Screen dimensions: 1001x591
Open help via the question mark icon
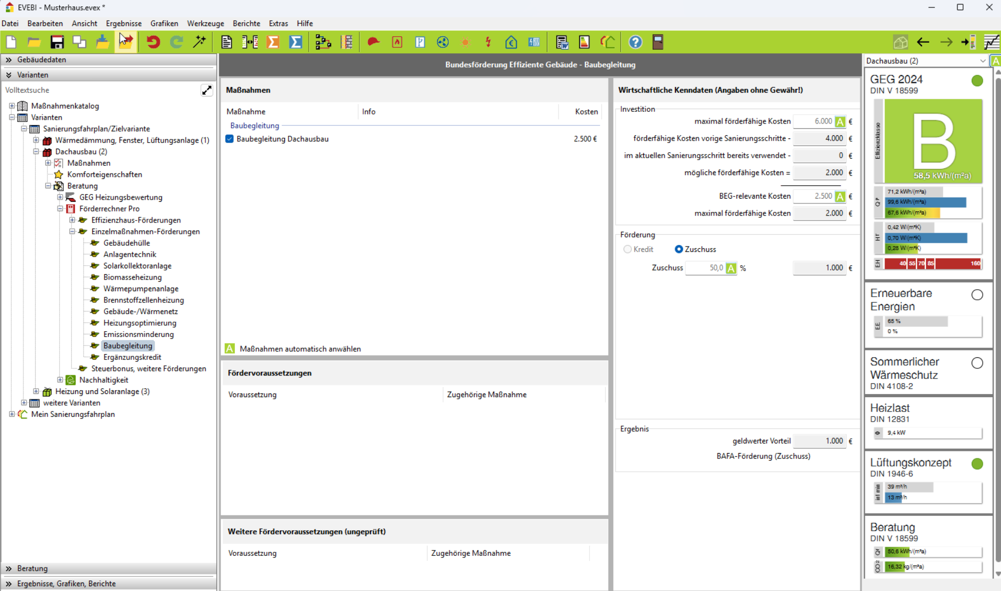click(x=635, y=42)
